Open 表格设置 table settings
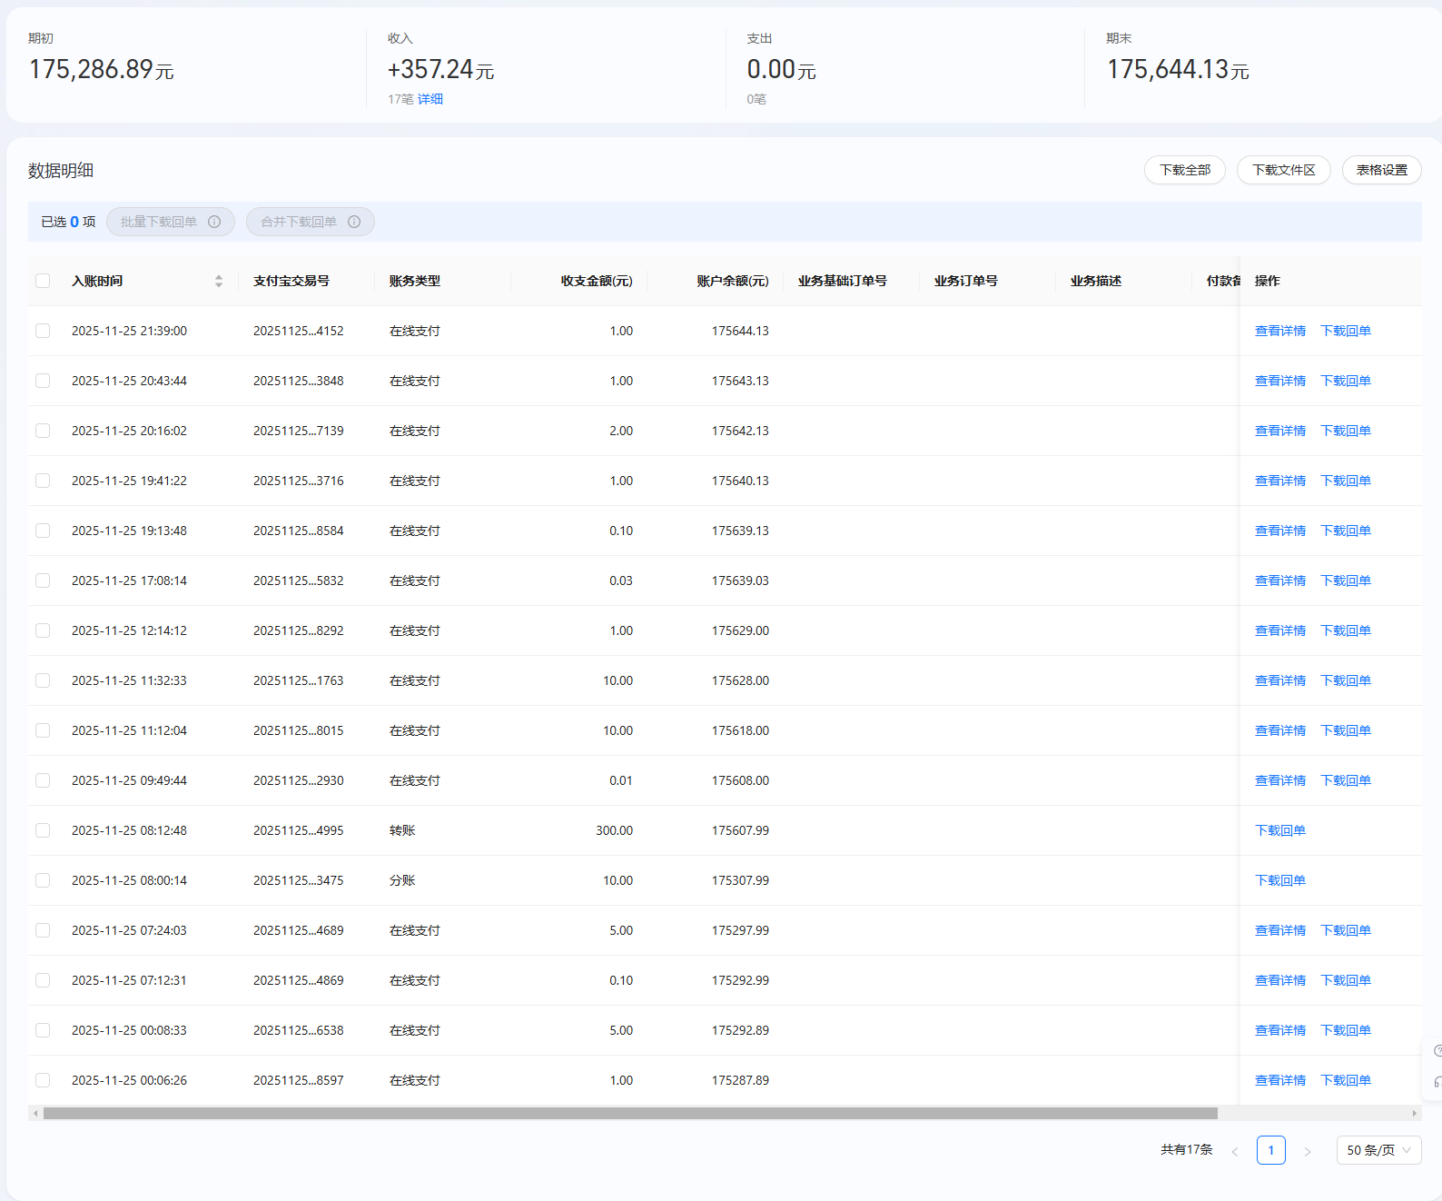Viewport: 1442px width, 1201px height. (1381, 170)
